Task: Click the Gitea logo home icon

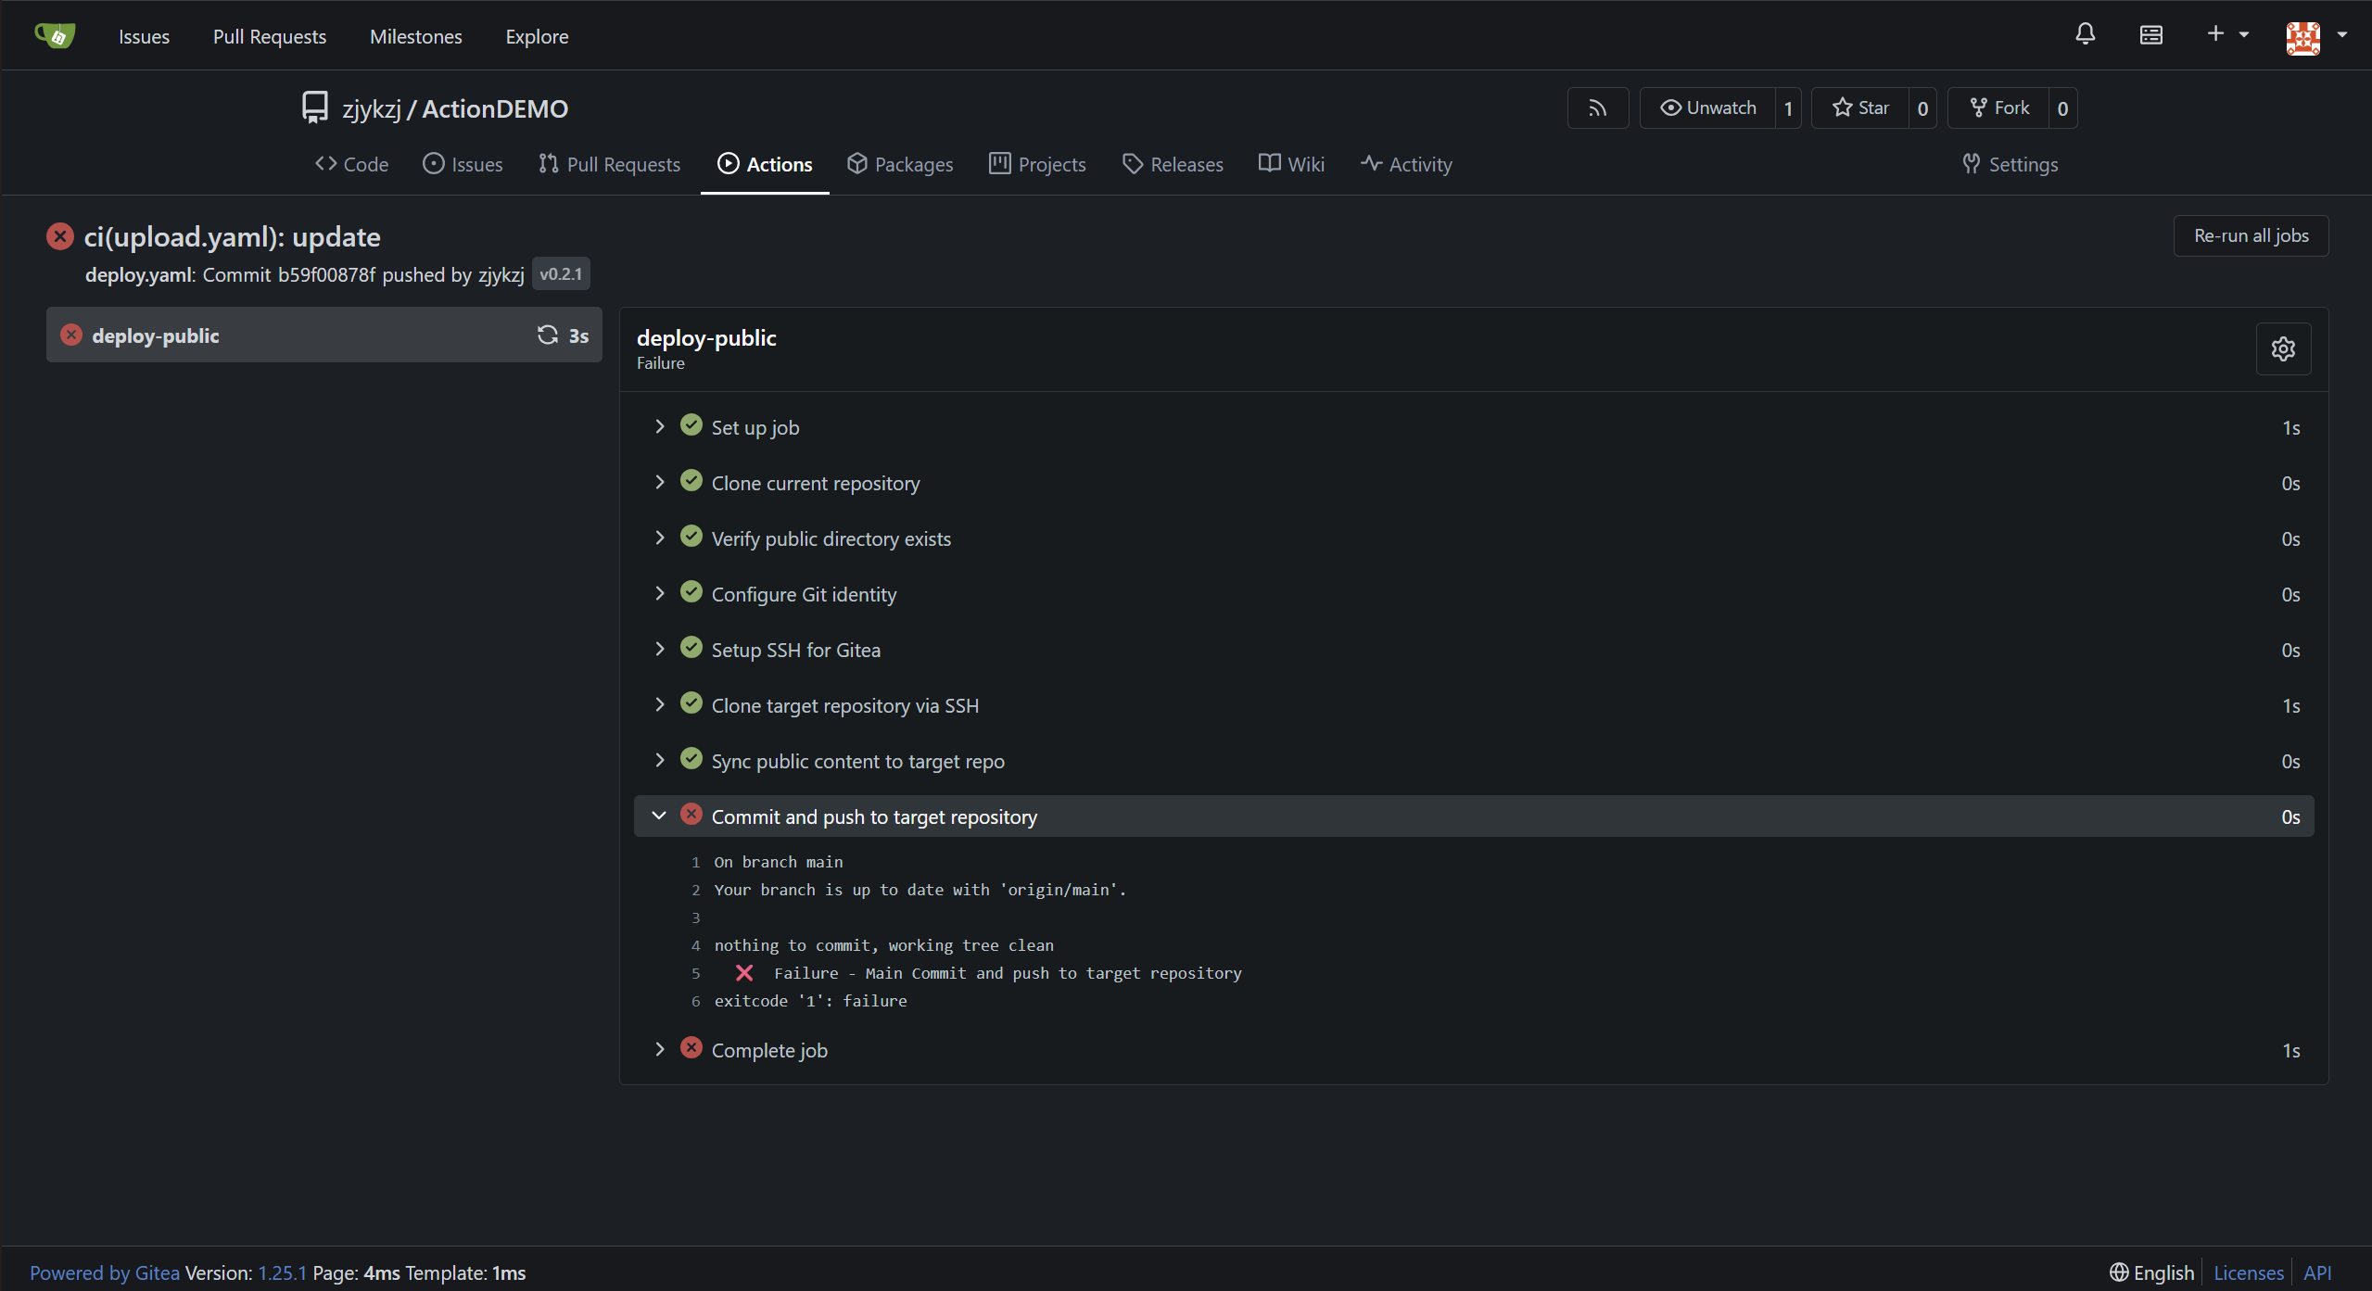Action: [x=55, y=35]
